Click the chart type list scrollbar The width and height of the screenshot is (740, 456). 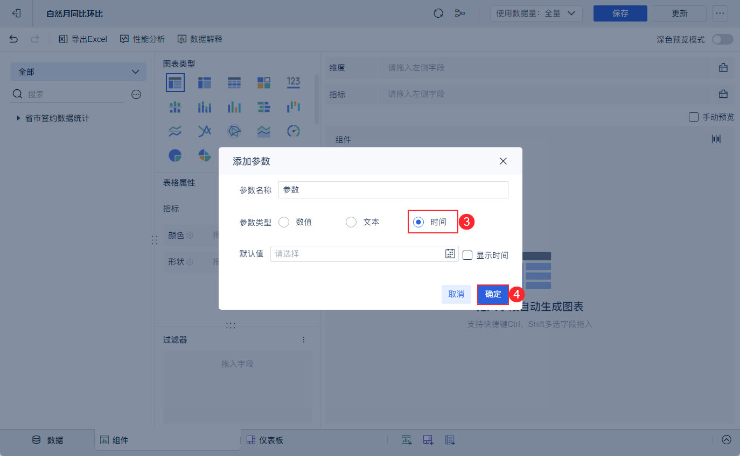pos(317,99)
